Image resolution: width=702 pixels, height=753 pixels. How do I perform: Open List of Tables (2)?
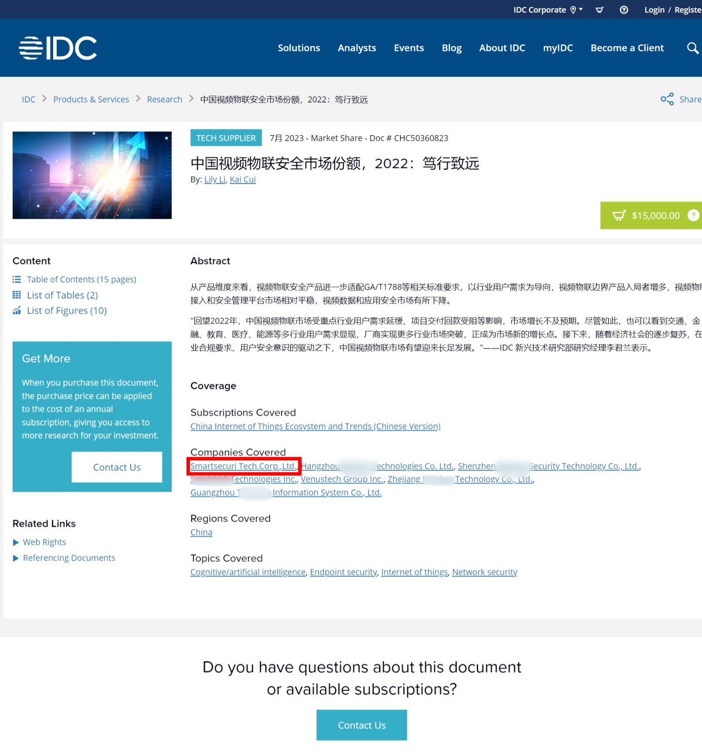(62, 295)
